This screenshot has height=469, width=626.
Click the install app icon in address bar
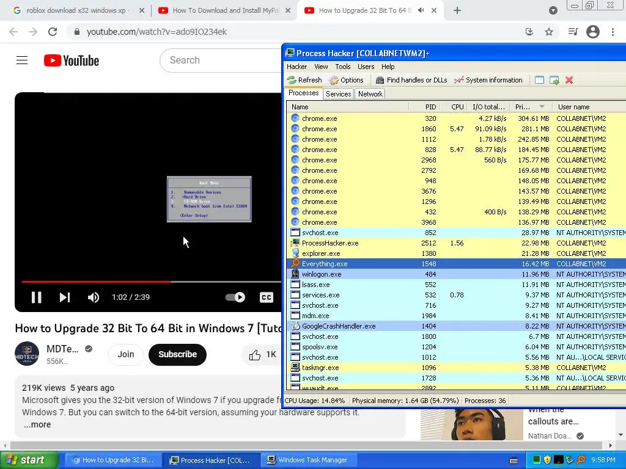click(x=529, y=32)
